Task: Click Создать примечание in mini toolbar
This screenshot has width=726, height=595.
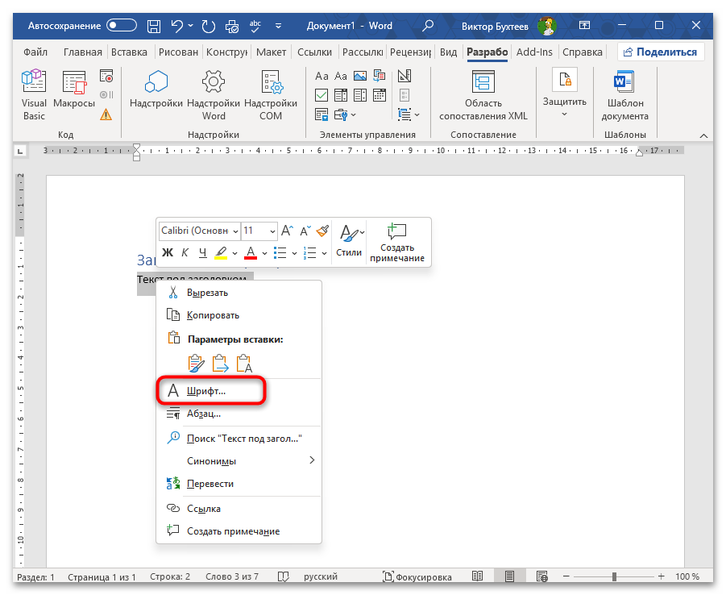Action: [x=397, y=241]
